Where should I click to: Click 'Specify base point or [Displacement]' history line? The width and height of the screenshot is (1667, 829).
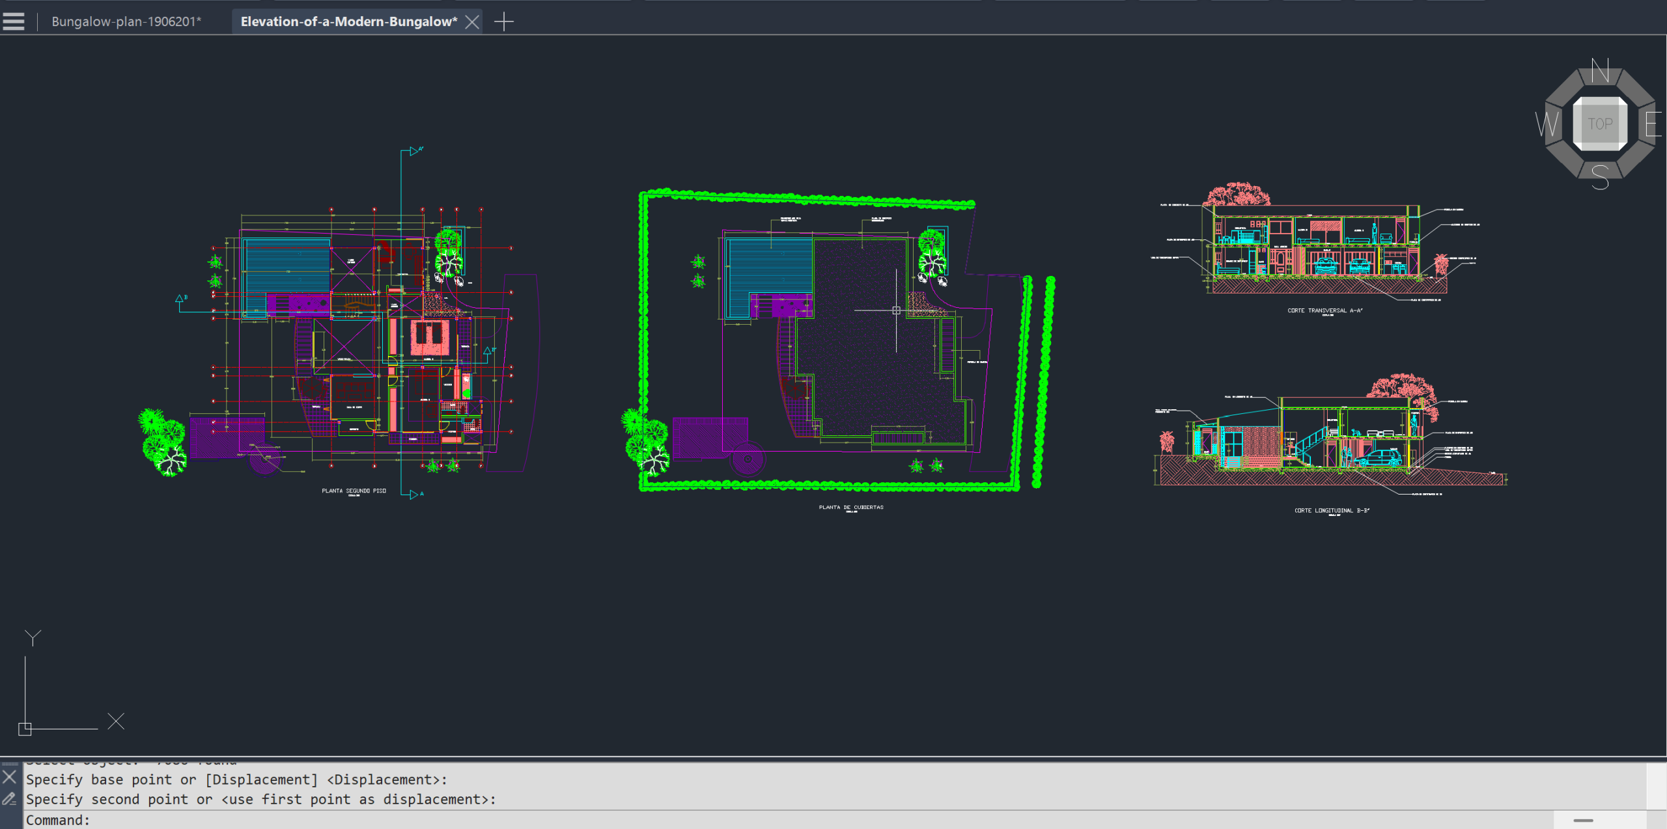(236, 780)
